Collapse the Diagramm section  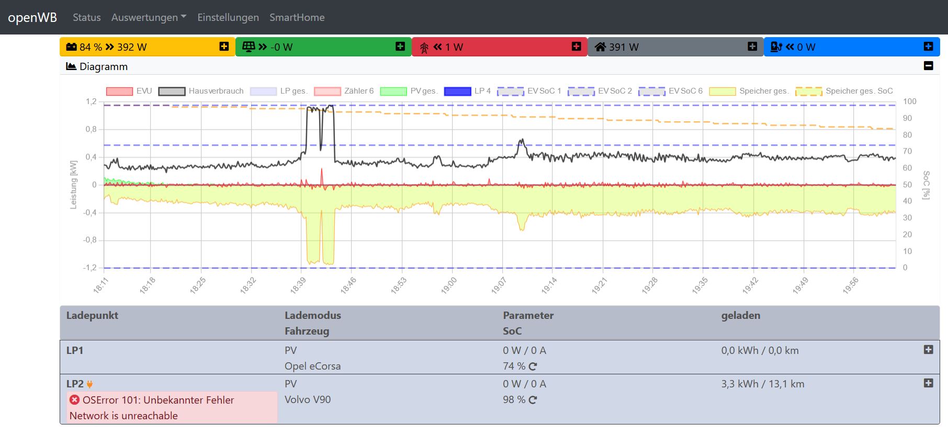(928, 66)
